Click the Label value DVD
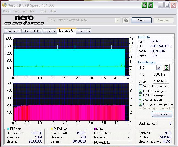178x147 pixels. point(154,56)
